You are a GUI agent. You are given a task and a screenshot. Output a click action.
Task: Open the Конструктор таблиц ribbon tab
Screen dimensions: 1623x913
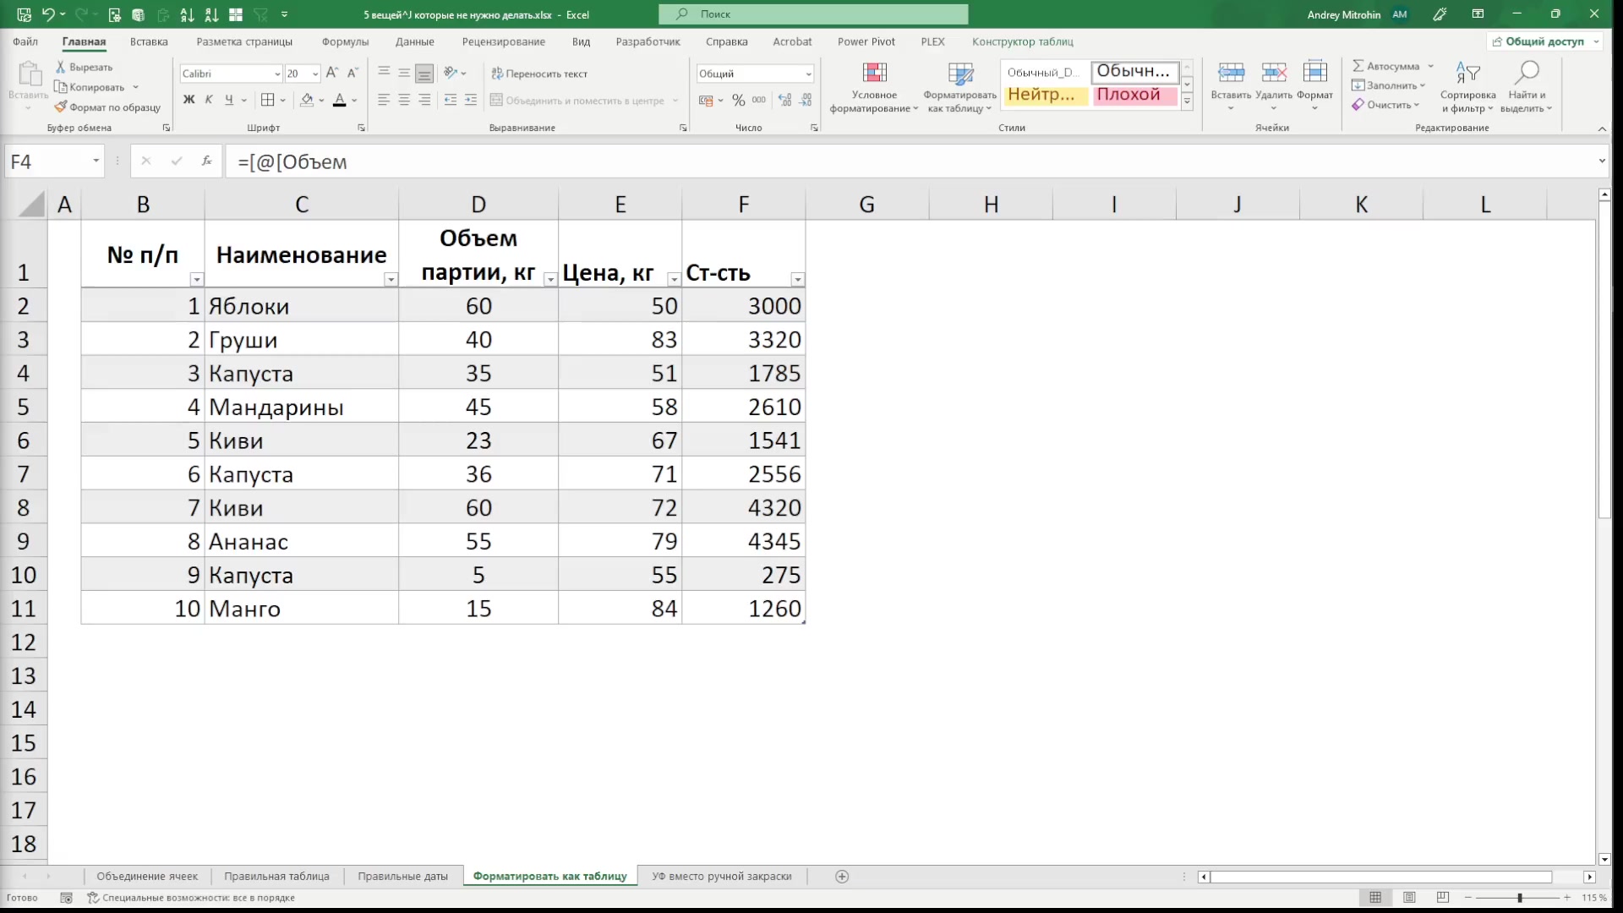[x=1022, y=41]
